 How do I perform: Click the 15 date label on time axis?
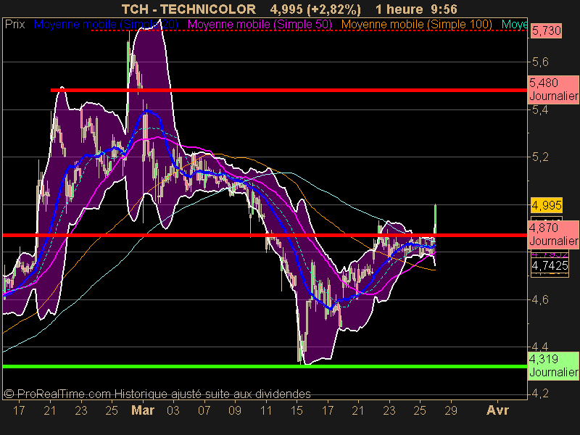[297, 410]
